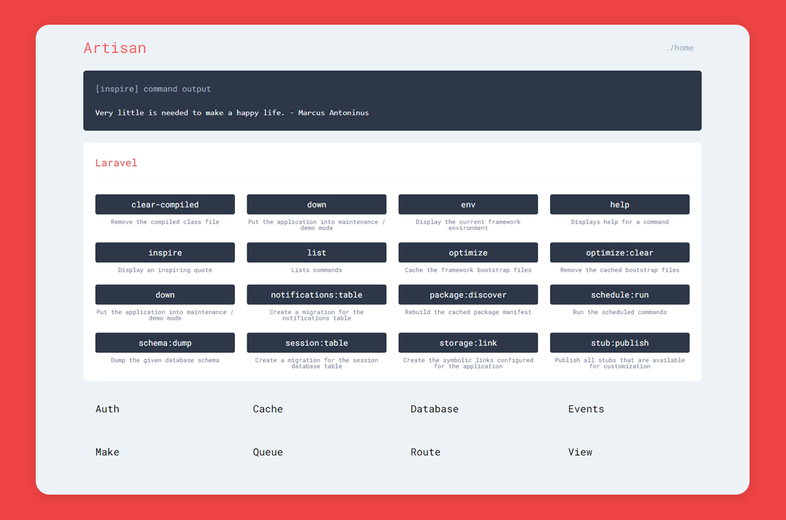Expand the Auth command group
This screenshot has width=786, height=520.
107,409
